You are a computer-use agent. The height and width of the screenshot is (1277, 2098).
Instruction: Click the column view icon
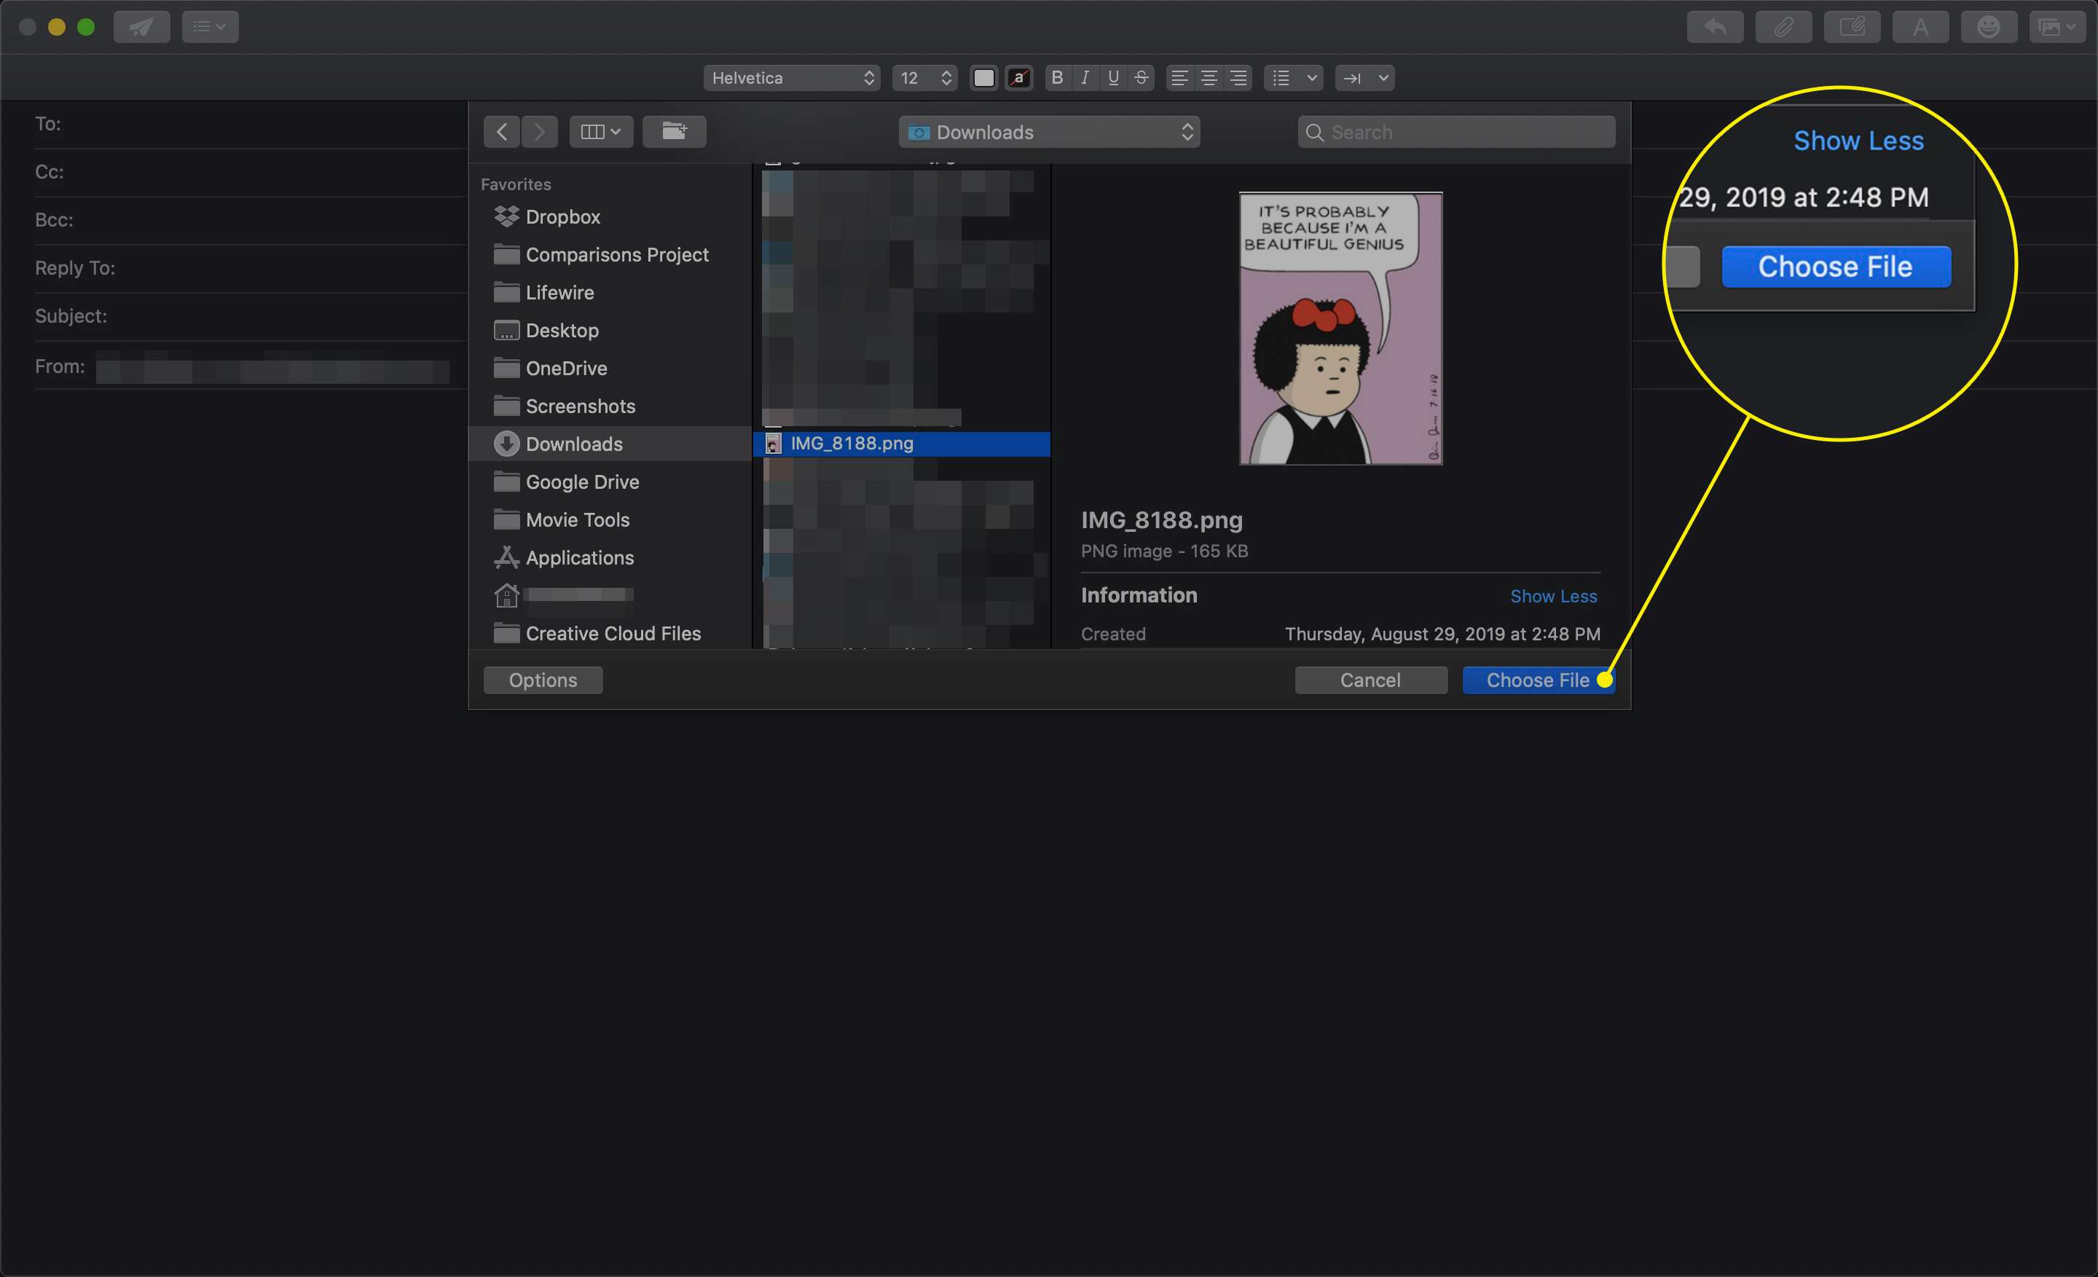pyautogui.click(x=597, y=132)
